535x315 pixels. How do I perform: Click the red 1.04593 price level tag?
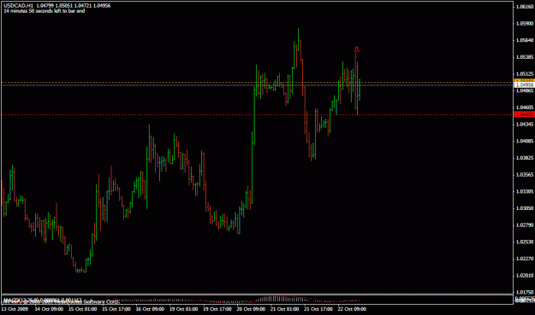coord(524,114)
